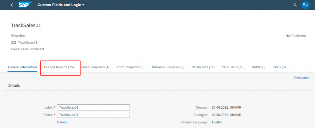Open the Email Templates (1) tab
This screenshot has width=315, height=128.
pos(95,67)
